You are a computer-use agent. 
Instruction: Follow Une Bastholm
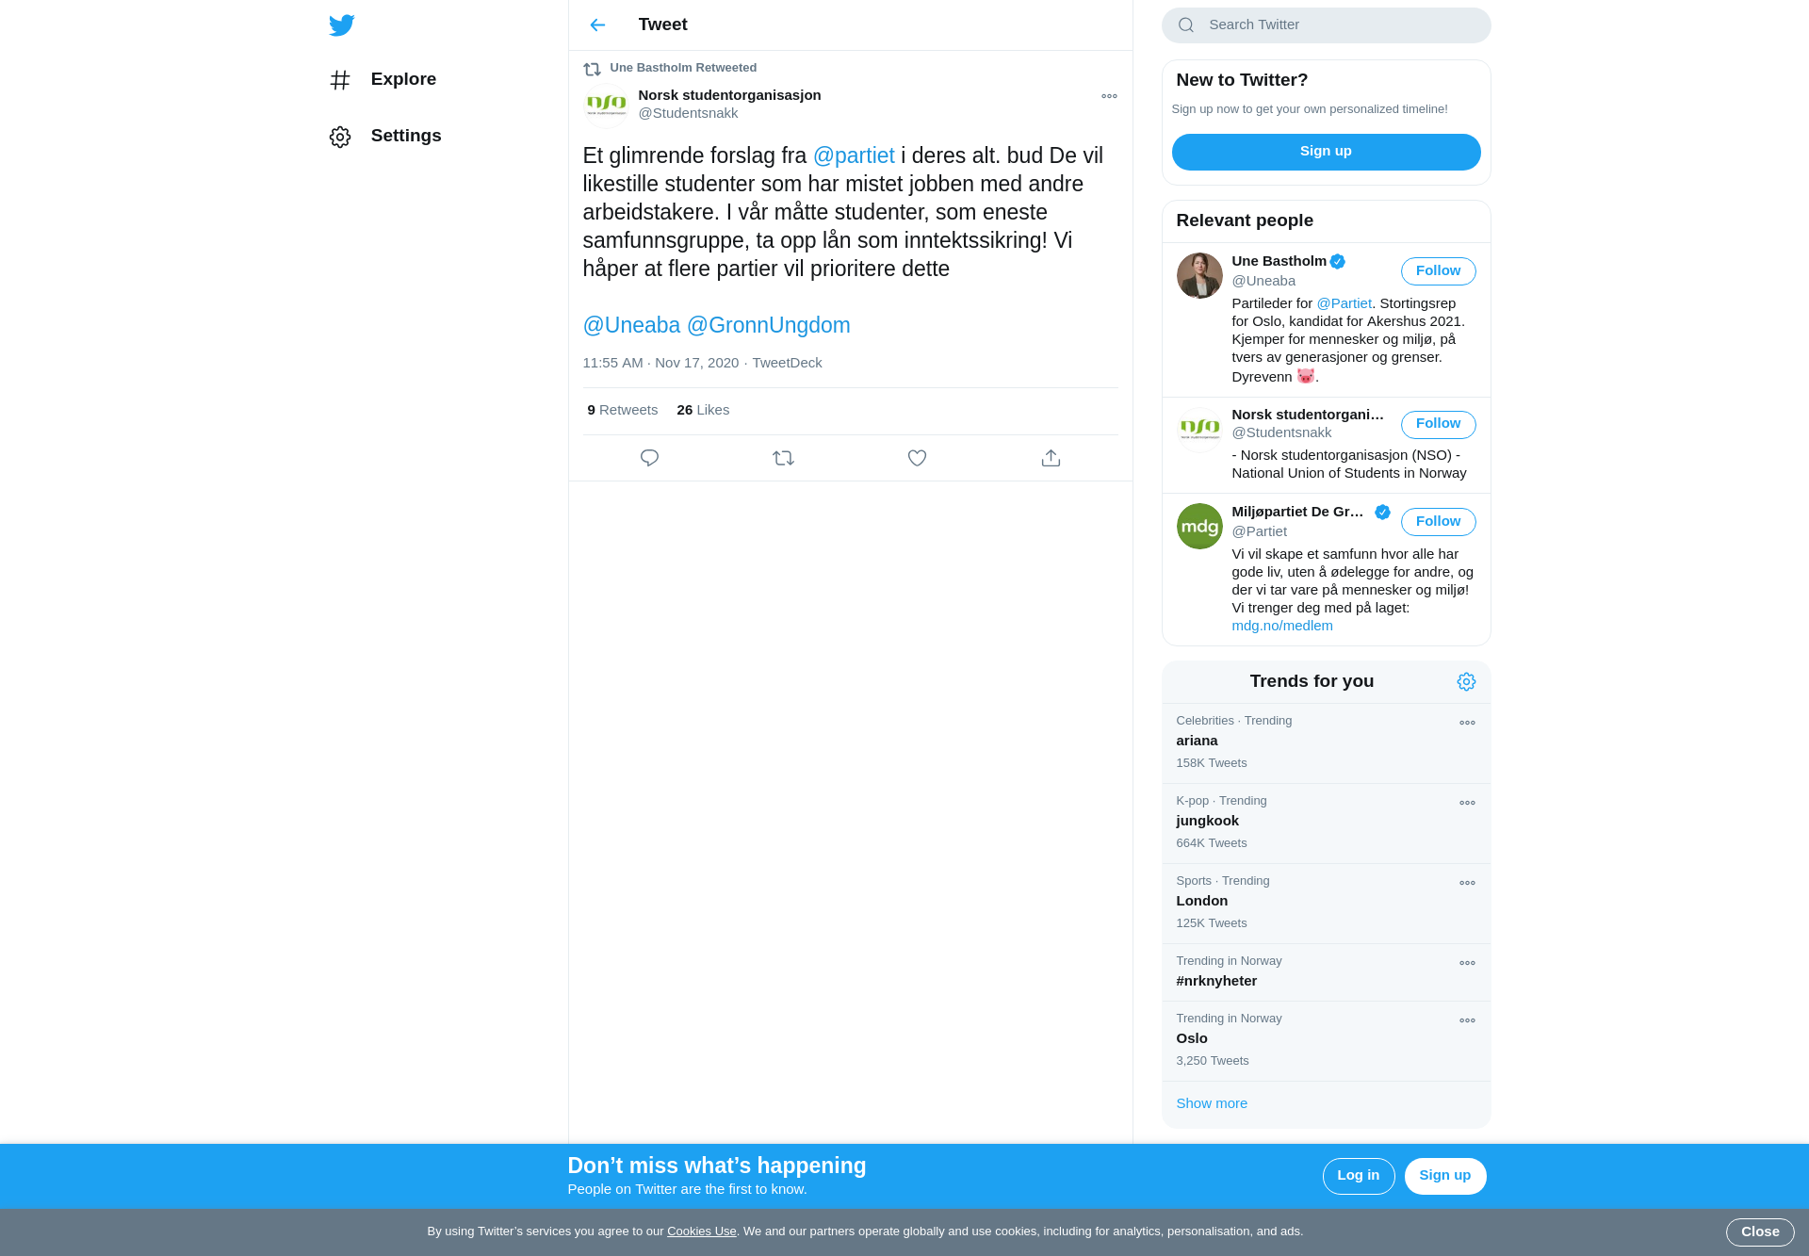[1438, 271]
